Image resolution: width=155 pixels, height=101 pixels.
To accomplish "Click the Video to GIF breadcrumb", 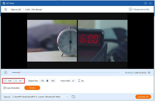I will click(16, 10).
